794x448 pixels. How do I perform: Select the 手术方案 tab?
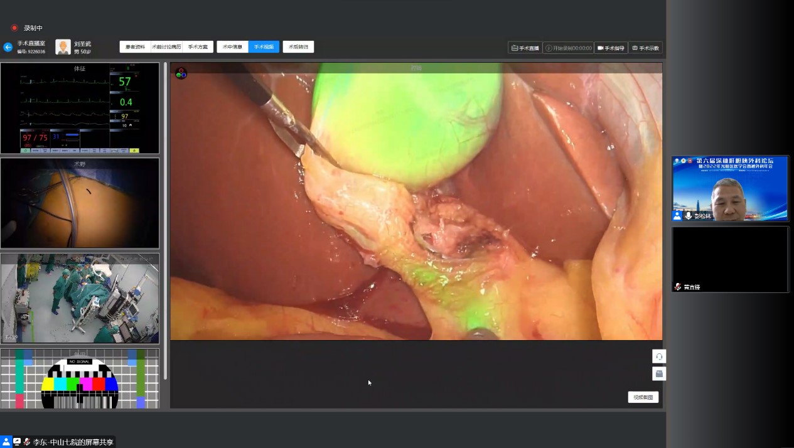(x=198, y=47)
